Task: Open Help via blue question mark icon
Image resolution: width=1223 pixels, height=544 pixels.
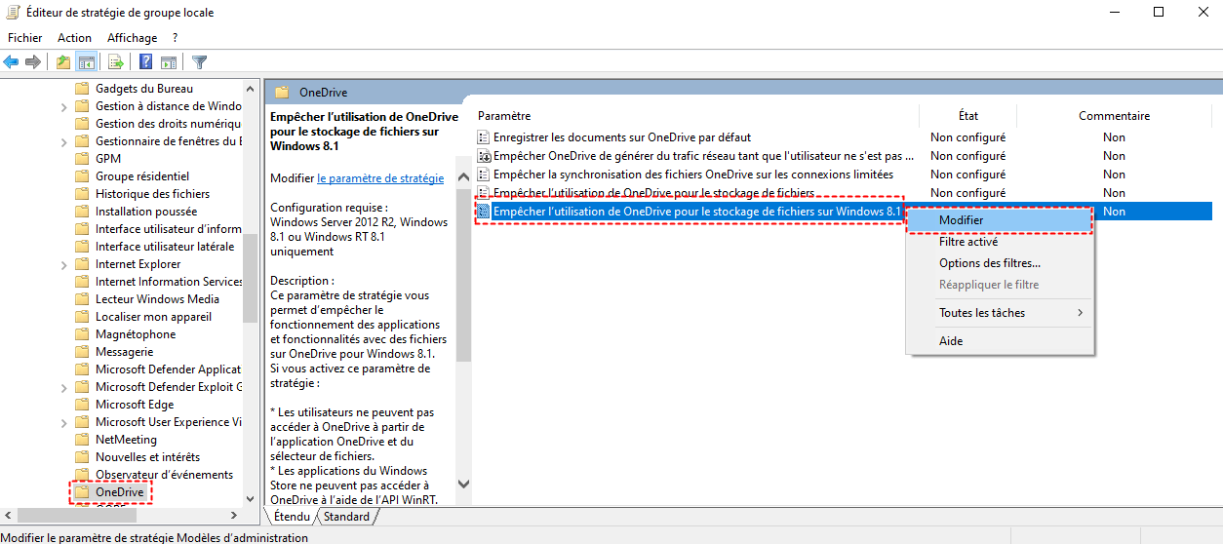Action: (x=145, y=62)
